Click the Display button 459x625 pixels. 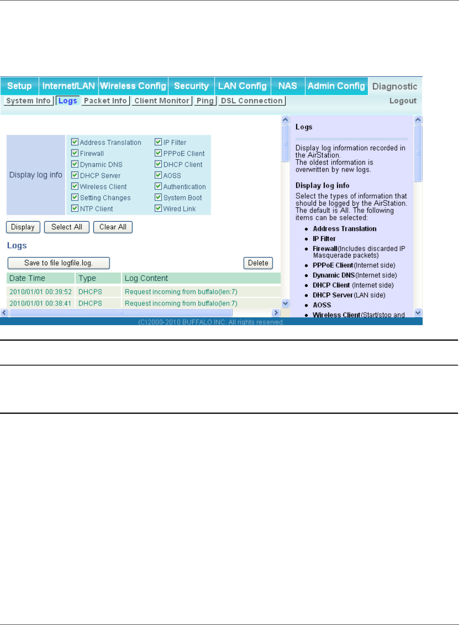[x=23, y=227]
